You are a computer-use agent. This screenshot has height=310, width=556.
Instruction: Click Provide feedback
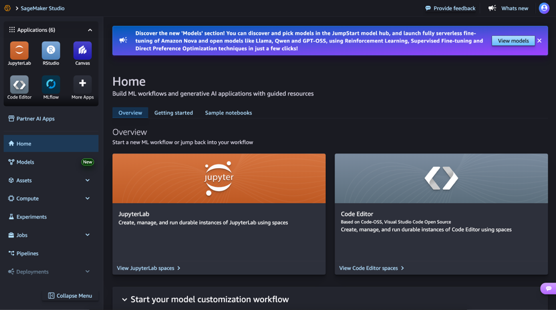tap(450, 8)
